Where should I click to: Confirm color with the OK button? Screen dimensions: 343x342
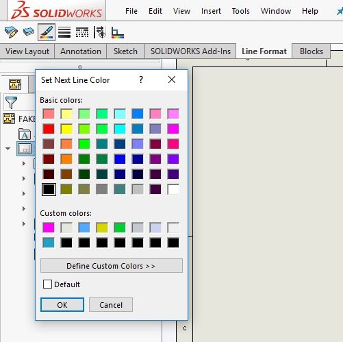pyautogui.click(x=62, y=304)
